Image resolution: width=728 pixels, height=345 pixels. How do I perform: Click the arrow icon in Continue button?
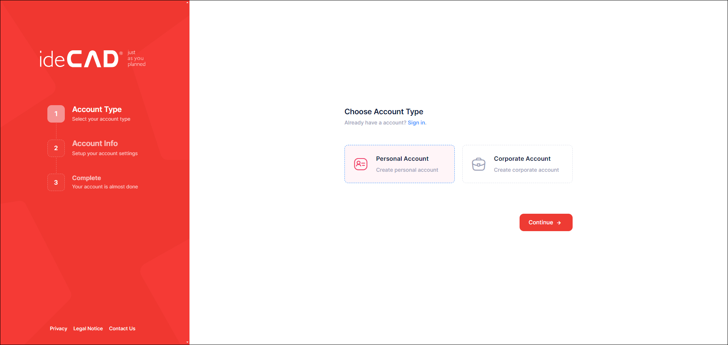559,223
